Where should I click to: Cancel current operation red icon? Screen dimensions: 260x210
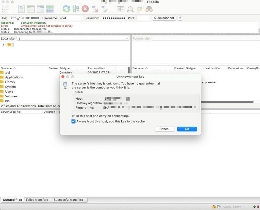point(85,9)
